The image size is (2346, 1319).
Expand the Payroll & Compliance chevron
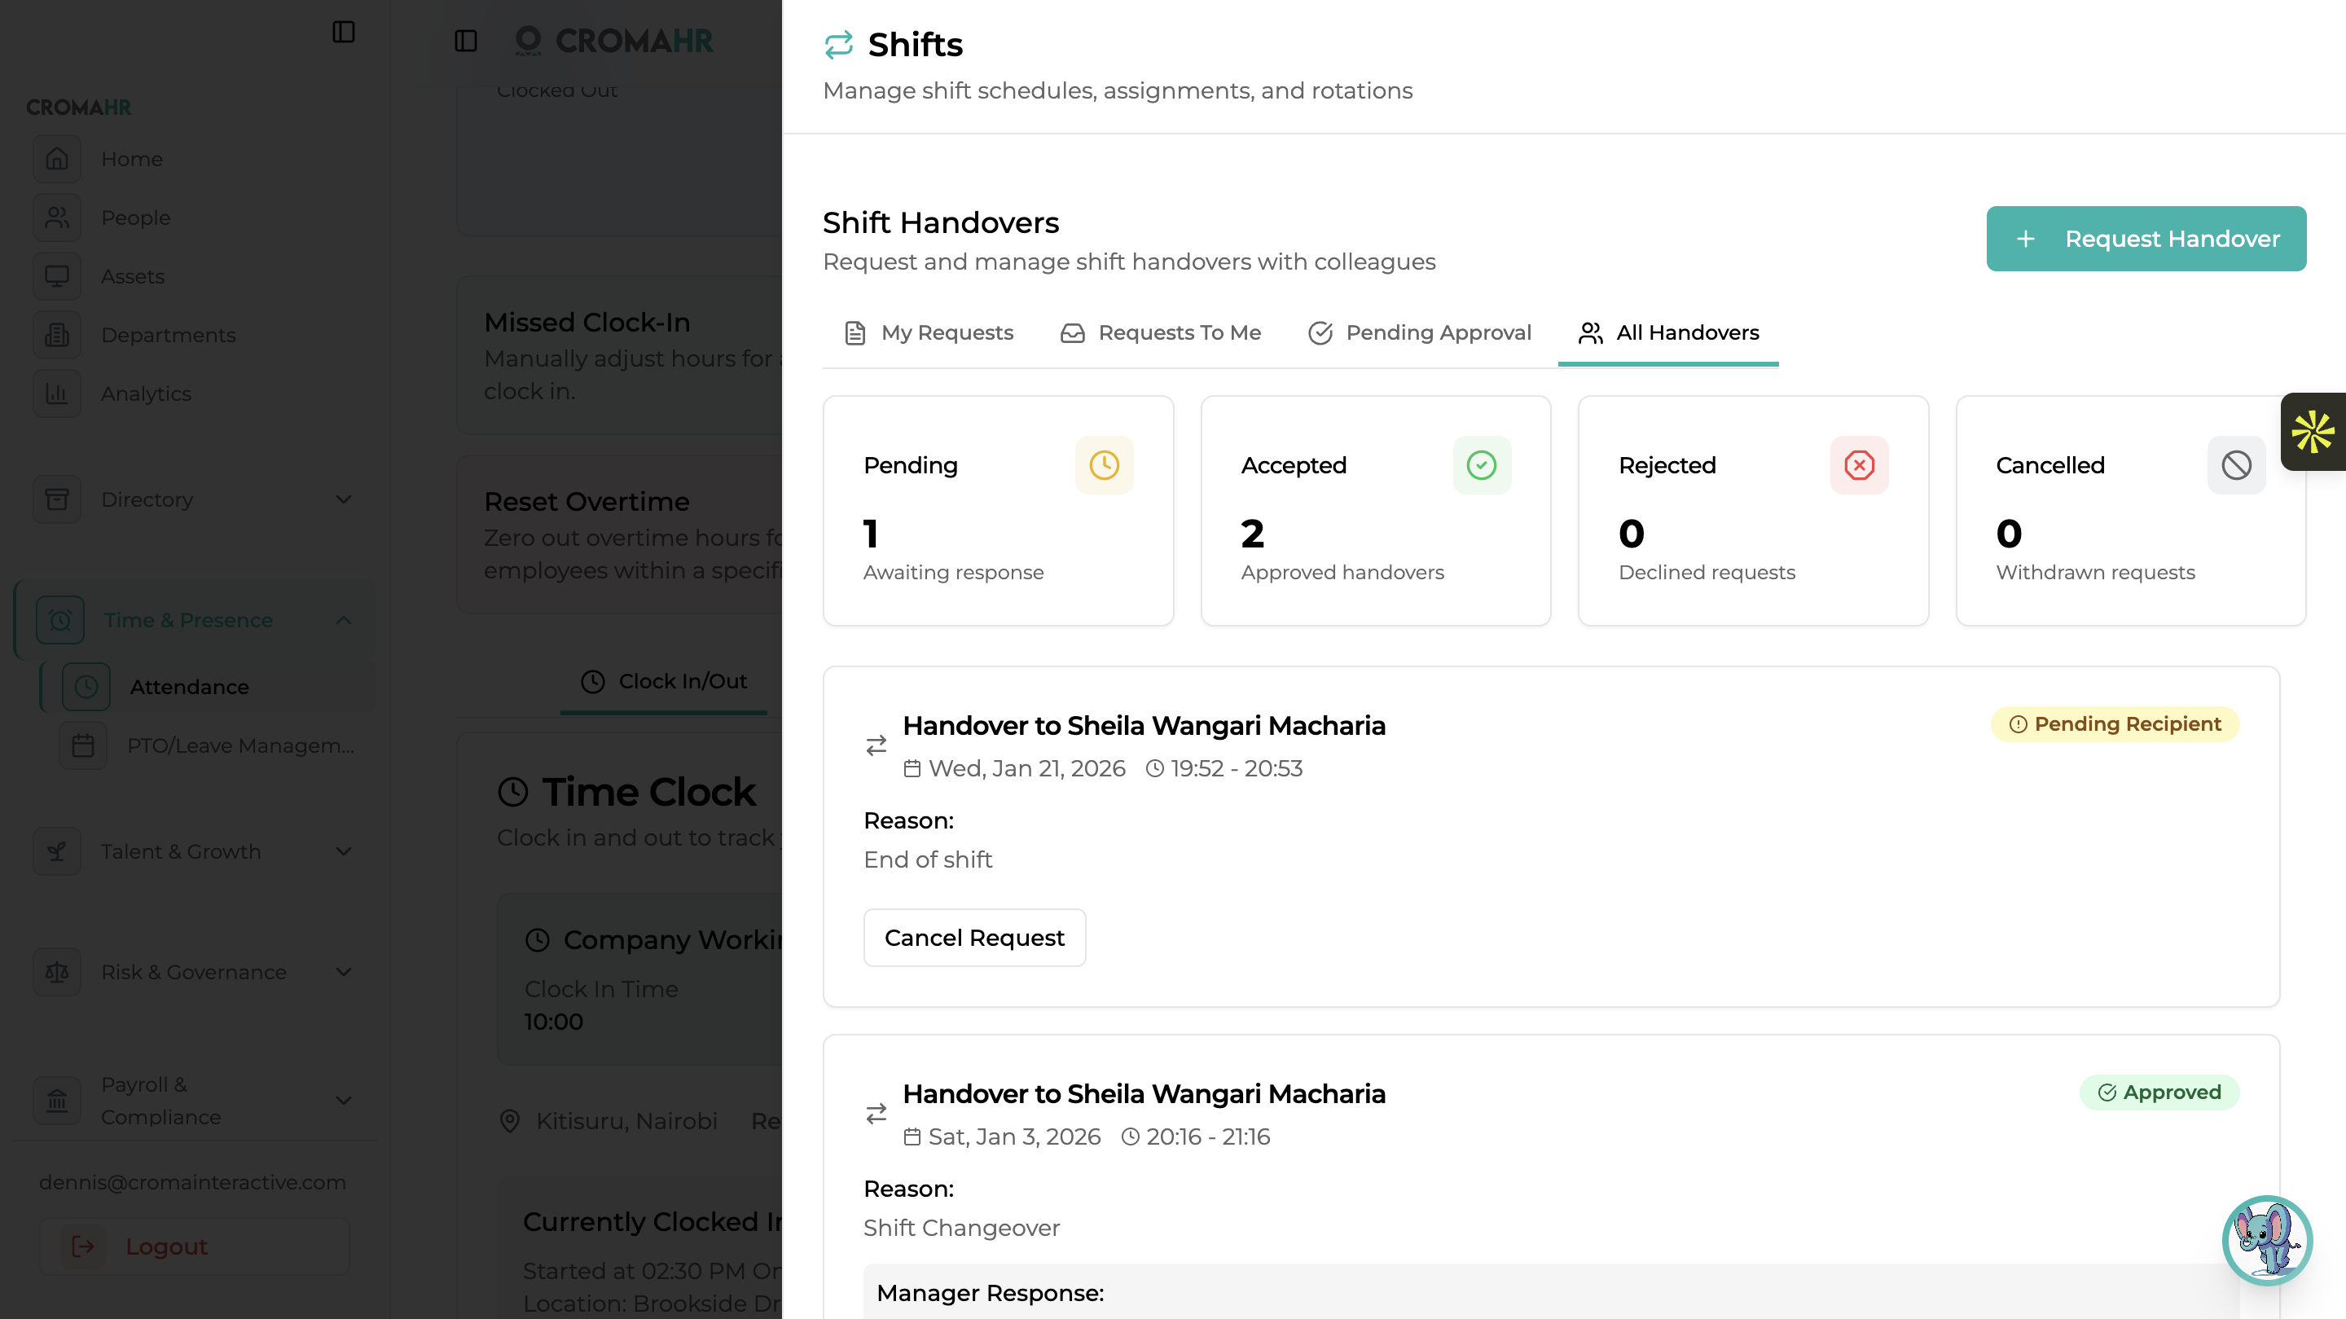point(343,1101)
